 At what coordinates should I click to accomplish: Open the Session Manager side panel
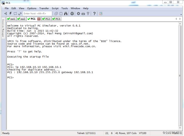coord(3,28)
